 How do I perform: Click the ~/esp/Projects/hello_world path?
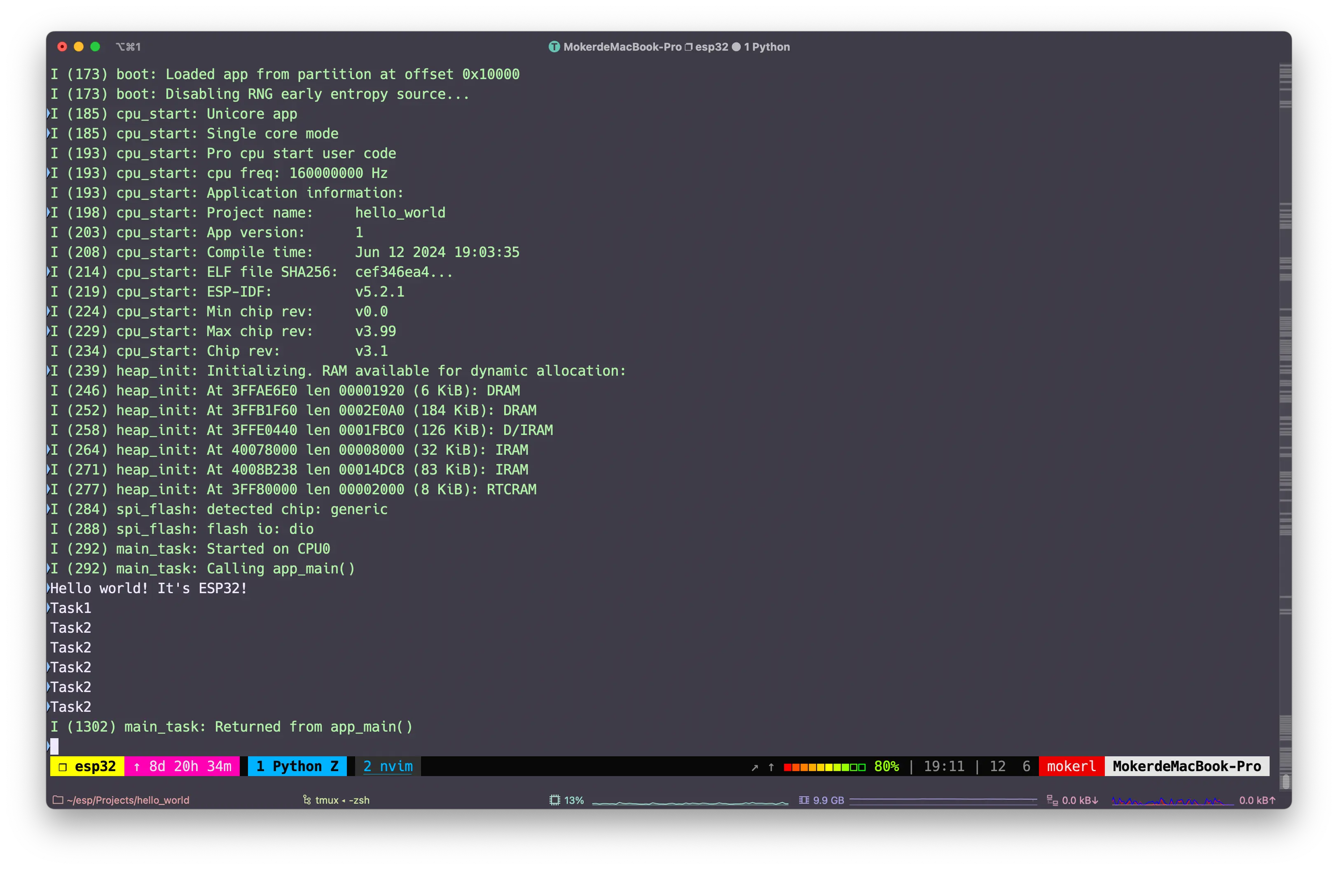pos(128,800)
